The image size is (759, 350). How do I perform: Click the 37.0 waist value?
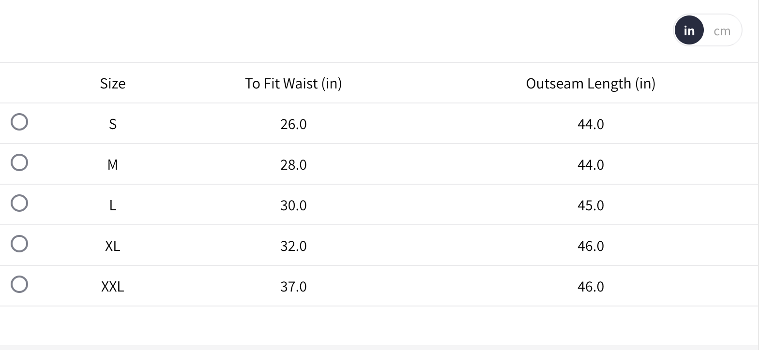tap(293, 287)
